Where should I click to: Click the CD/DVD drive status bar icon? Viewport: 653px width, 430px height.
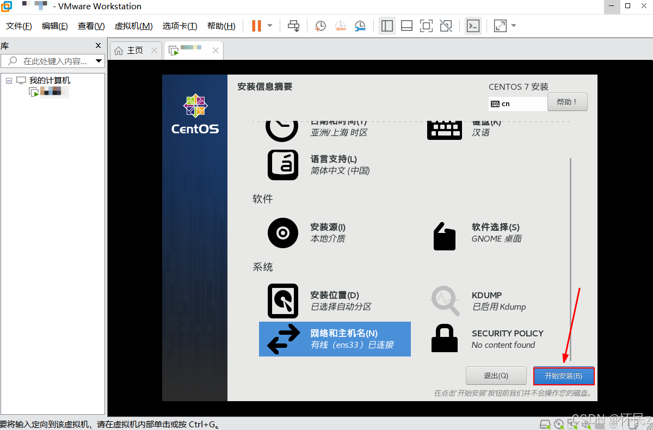(x=559, y=424)
